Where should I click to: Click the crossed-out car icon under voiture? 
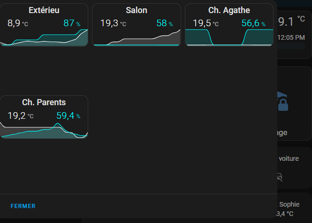(x=280, y=177)
